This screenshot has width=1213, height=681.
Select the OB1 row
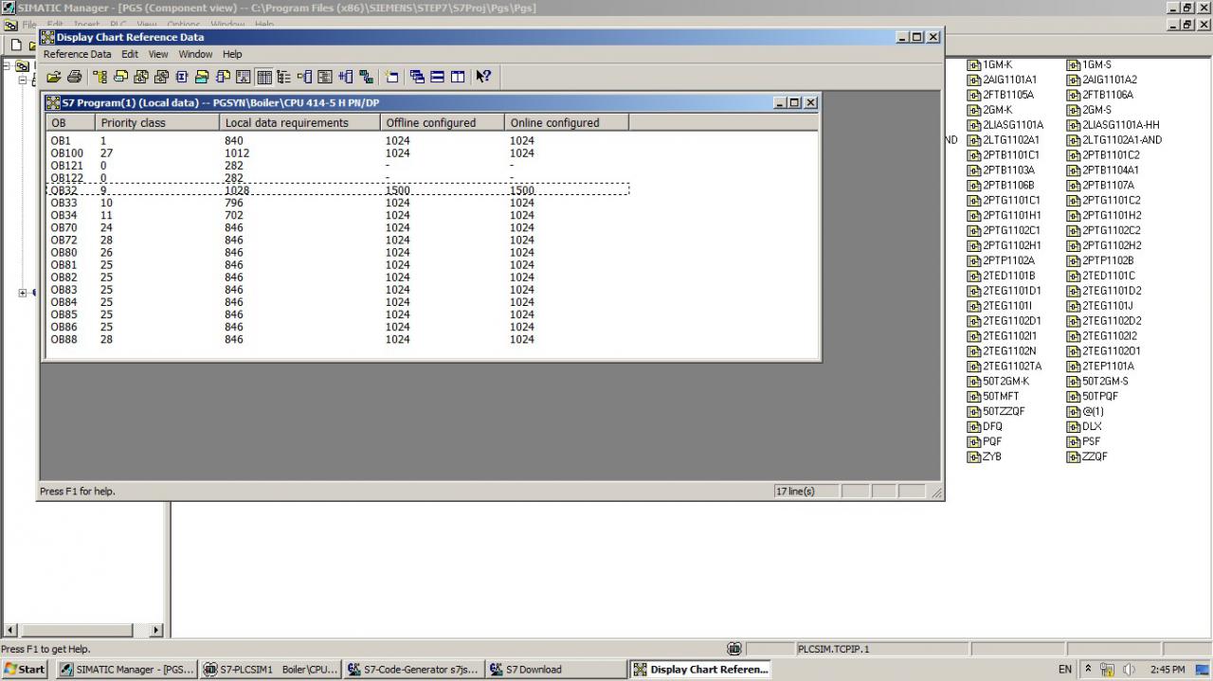(x=337, y=140)
